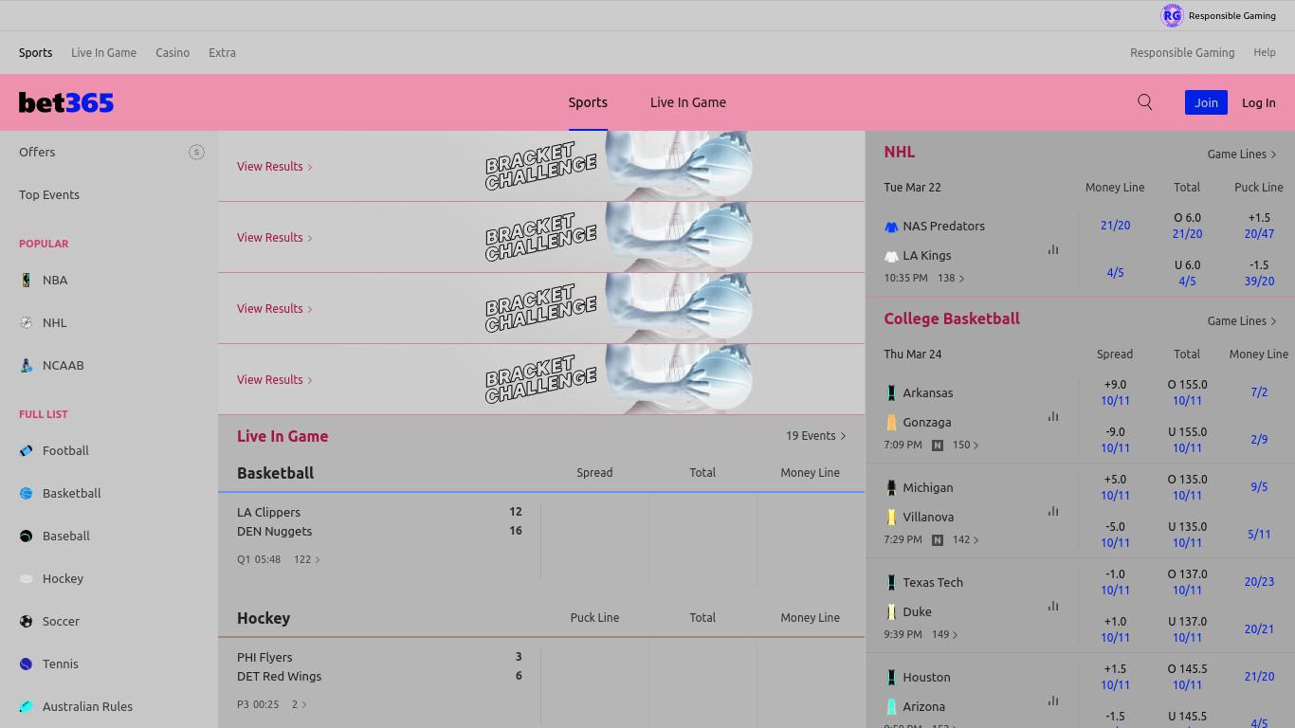Screen dimensions: 1295x728
Task: Click the RG Responsible Gaming badge icon
Action: (1172, 15)
